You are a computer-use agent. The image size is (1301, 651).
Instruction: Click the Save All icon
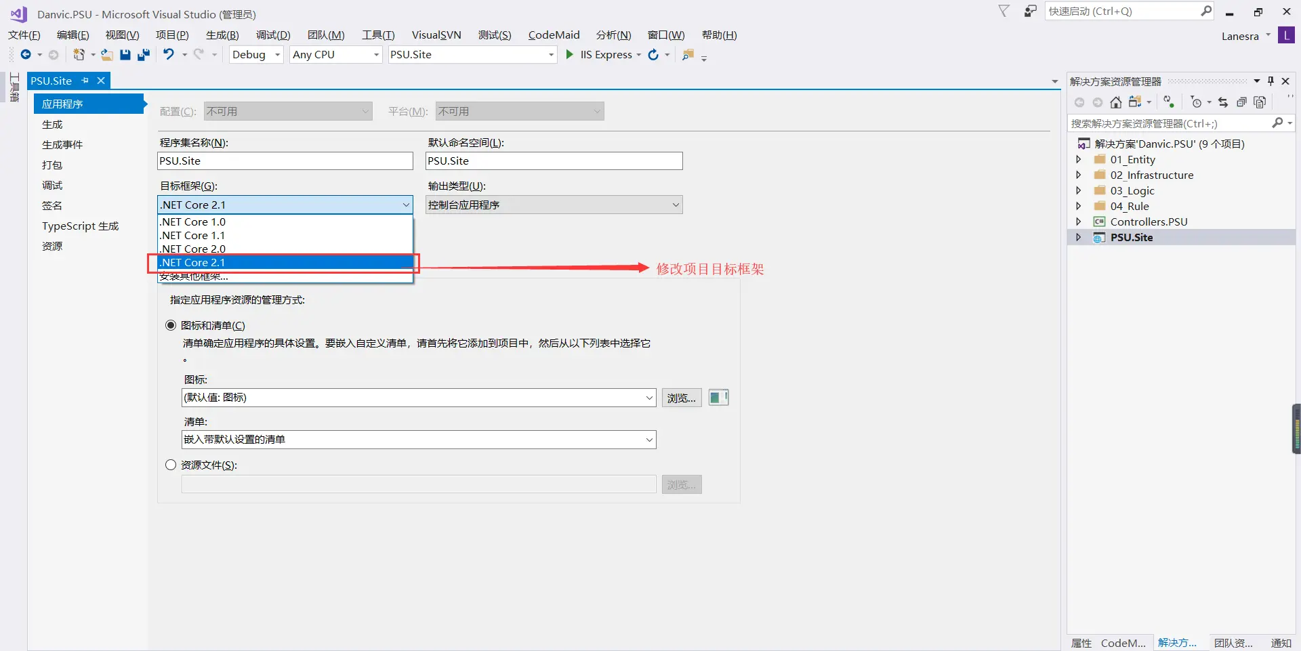point(144,55)
